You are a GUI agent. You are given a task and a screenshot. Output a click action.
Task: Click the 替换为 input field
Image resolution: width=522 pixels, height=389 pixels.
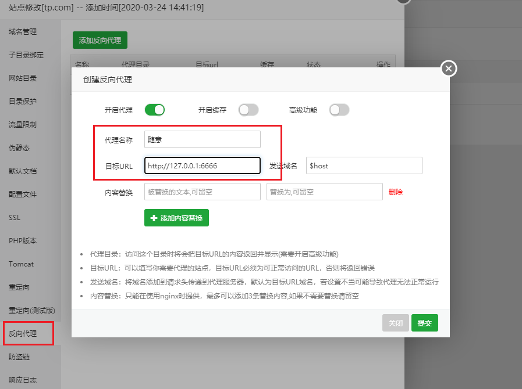click(x=325, y=192)
